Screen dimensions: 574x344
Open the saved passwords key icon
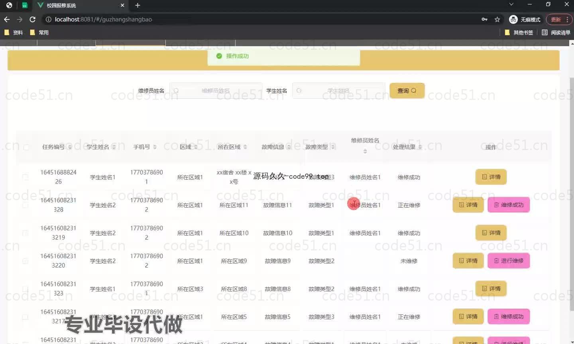point(484,20)
